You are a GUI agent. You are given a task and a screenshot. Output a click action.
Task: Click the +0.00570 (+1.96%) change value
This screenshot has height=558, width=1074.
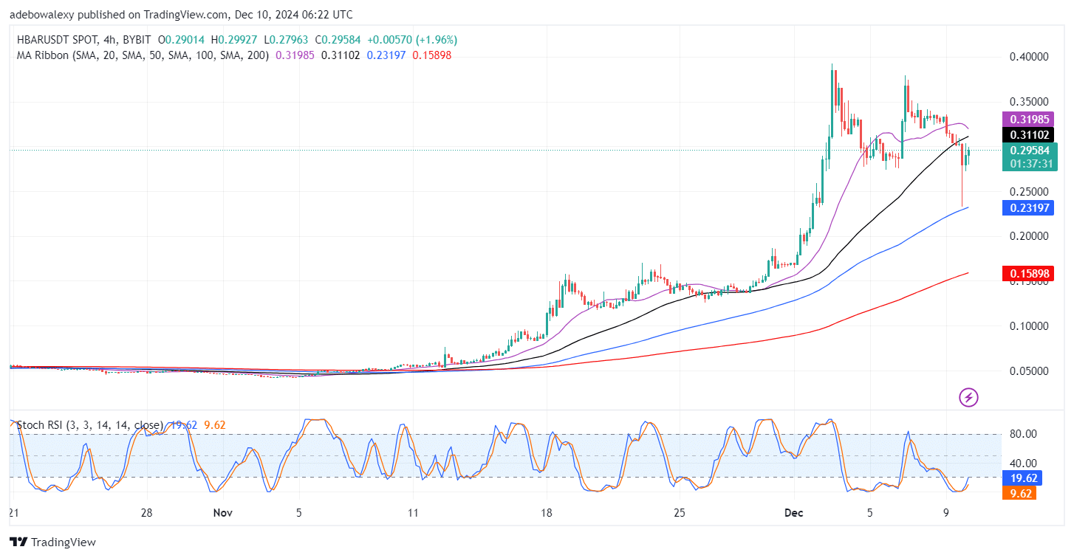coord(411,40)
